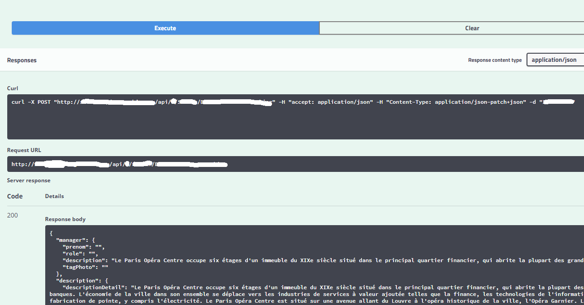
Task: Click the "tagPhoto" line in response body
Action: pyautogui.click(x=85, y=267)
